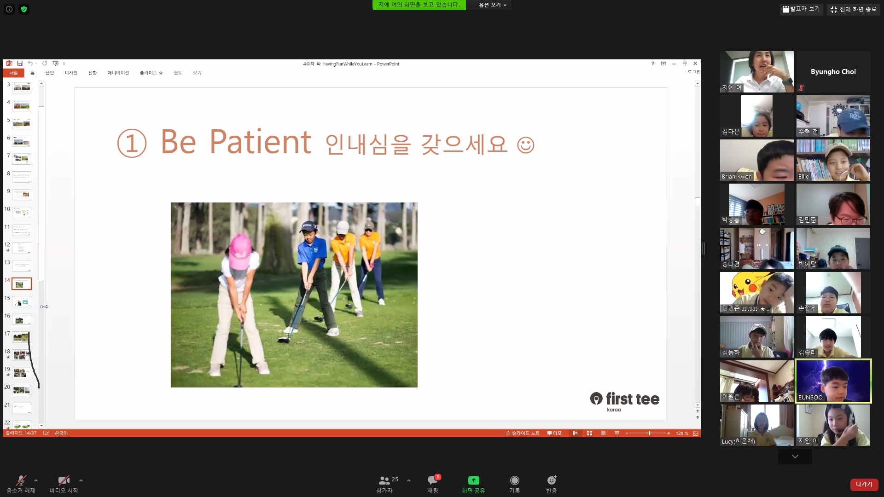Start video with 비디오 시작 icon
The image size is (884, 497).
click(64, 481)
